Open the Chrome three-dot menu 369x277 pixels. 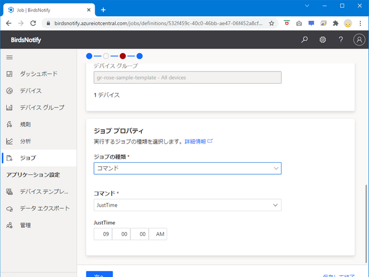click(360, 23)
